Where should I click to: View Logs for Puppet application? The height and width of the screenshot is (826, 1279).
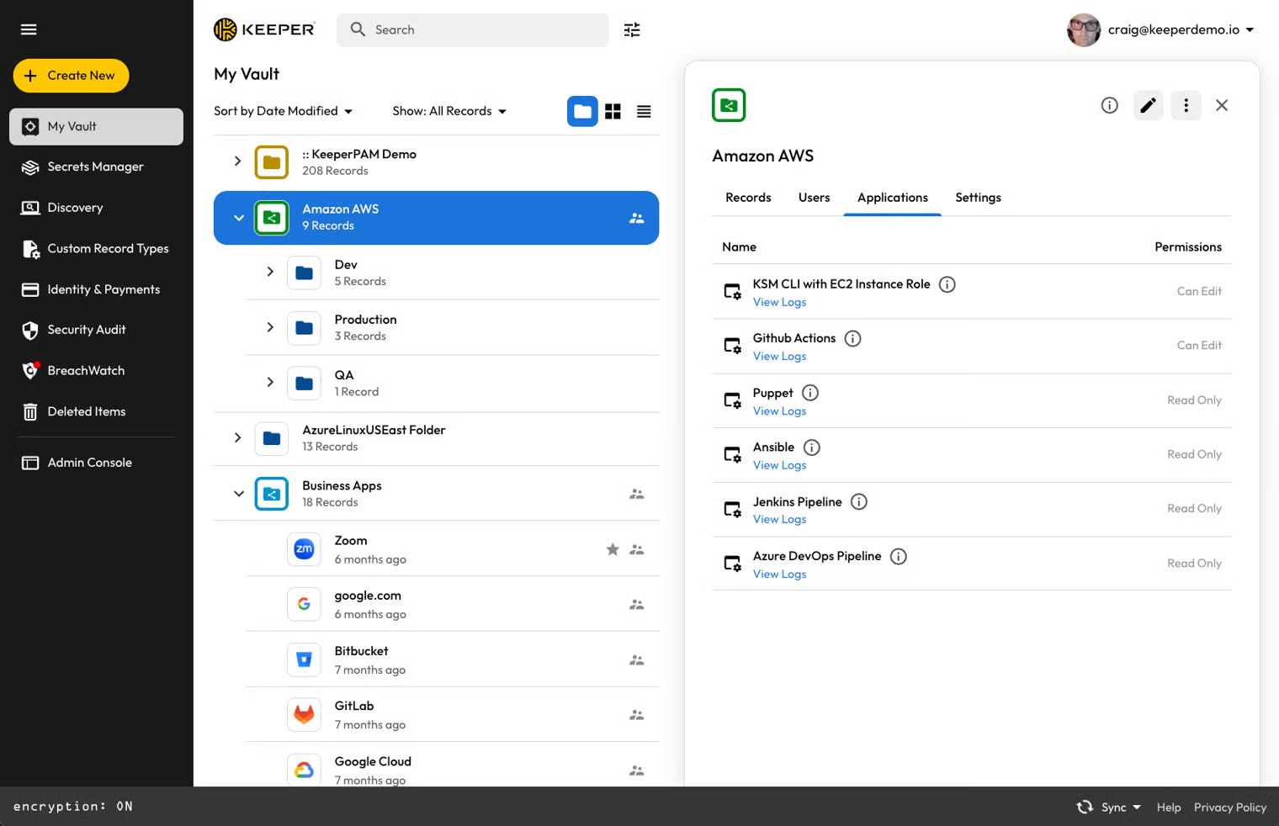tap(779, 411)
